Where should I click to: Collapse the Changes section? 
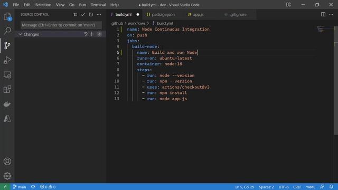point(20,34)
